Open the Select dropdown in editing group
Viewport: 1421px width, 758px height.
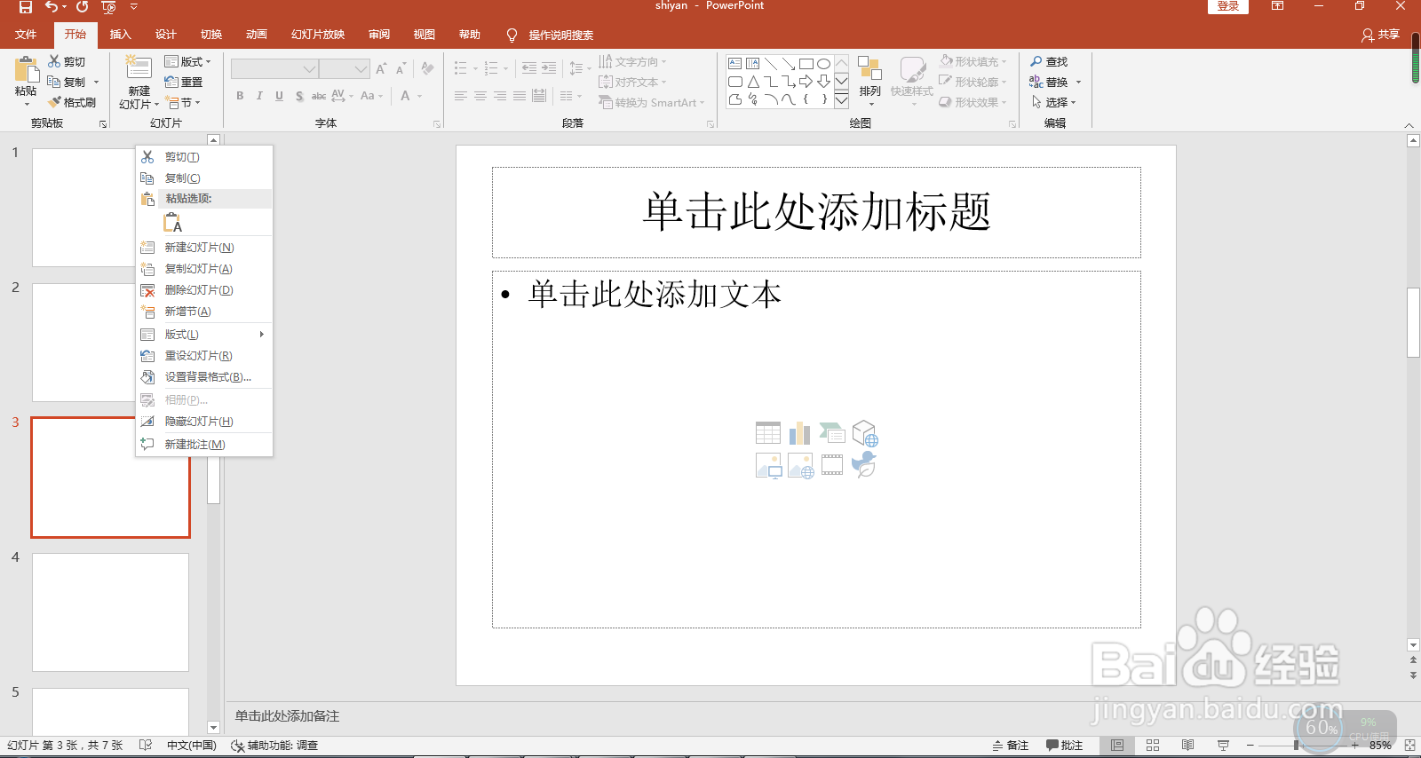[1053, 102]
